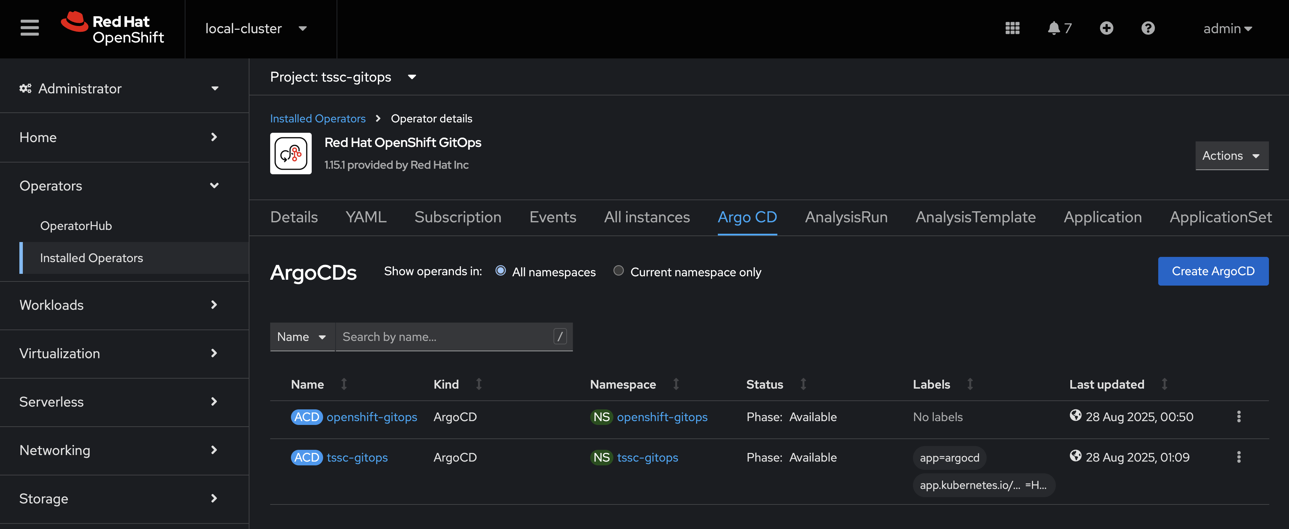
Task: Select Current namespace only radio option
Action: [x=619, y=270]
